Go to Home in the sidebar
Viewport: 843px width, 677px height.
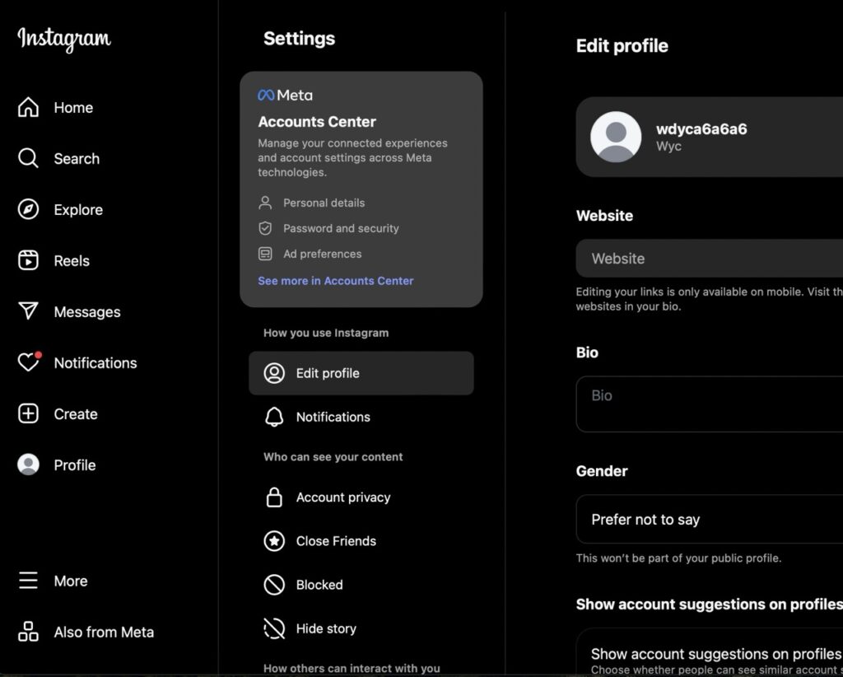click(73, 108)
